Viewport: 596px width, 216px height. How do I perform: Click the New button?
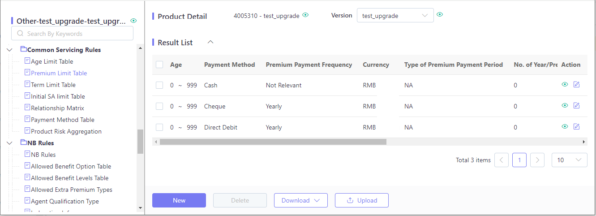tap(179, 200)
